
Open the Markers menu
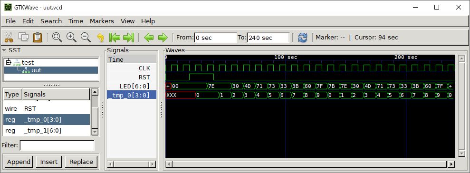point(102,21)
